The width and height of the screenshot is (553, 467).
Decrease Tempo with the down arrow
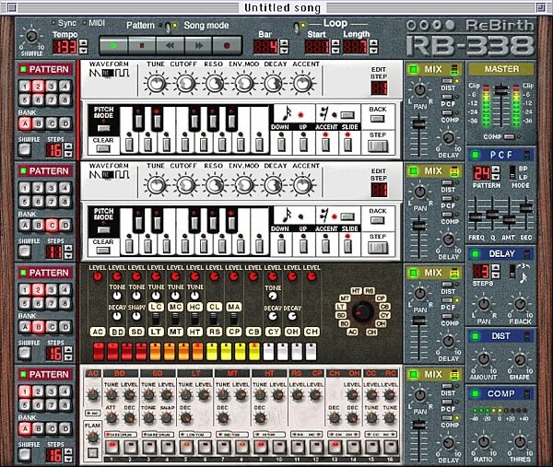click(83, 51)
